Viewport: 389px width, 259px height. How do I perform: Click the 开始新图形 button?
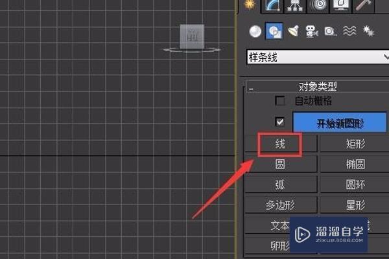point(340,122)
